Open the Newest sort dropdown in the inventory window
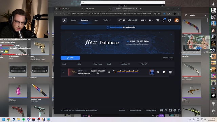The width and height of the screenshot is (217, 122). (198, 15)
